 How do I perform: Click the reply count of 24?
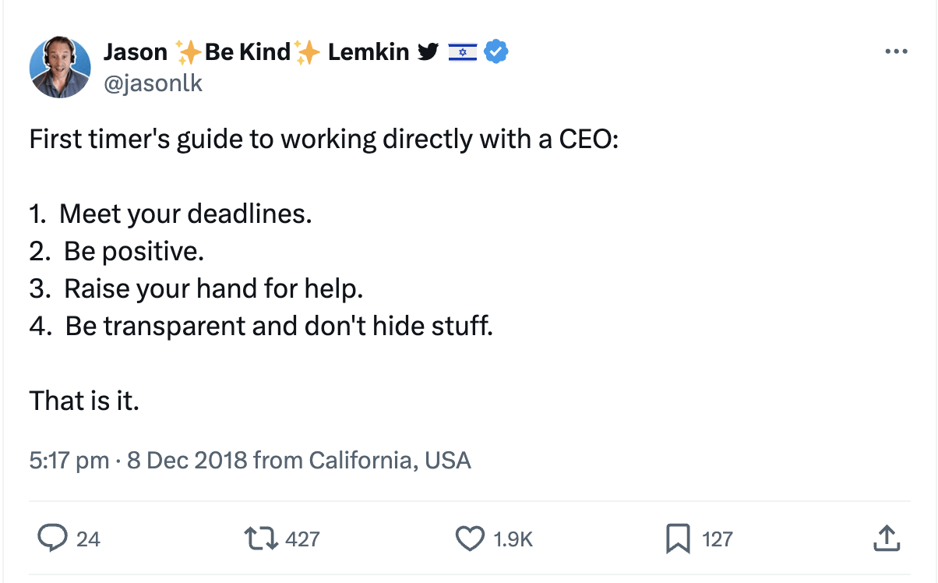(x=88, y=539)
